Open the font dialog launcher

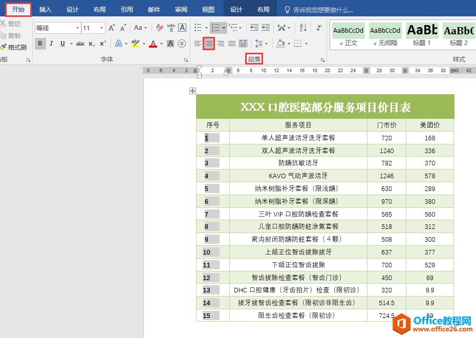click(x=186, y=60)
